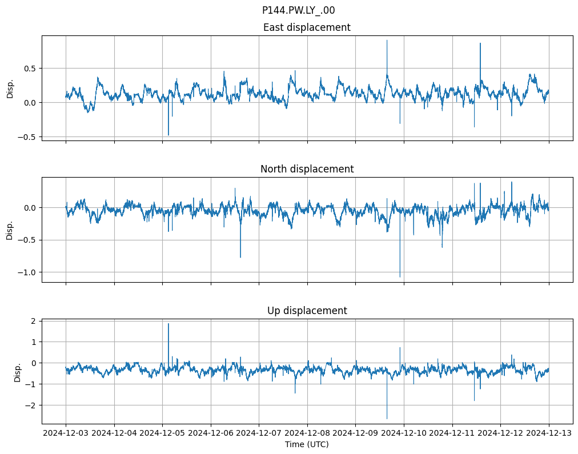578x454 pixels.
Task: Select the East displacement subplot title
Action: pos(307,27)
